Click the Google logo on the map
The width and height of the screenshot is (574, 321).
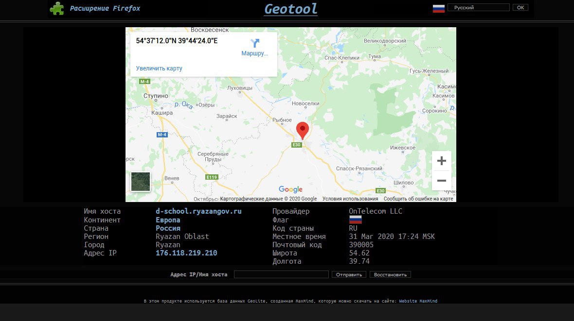[x=291, y=189]
